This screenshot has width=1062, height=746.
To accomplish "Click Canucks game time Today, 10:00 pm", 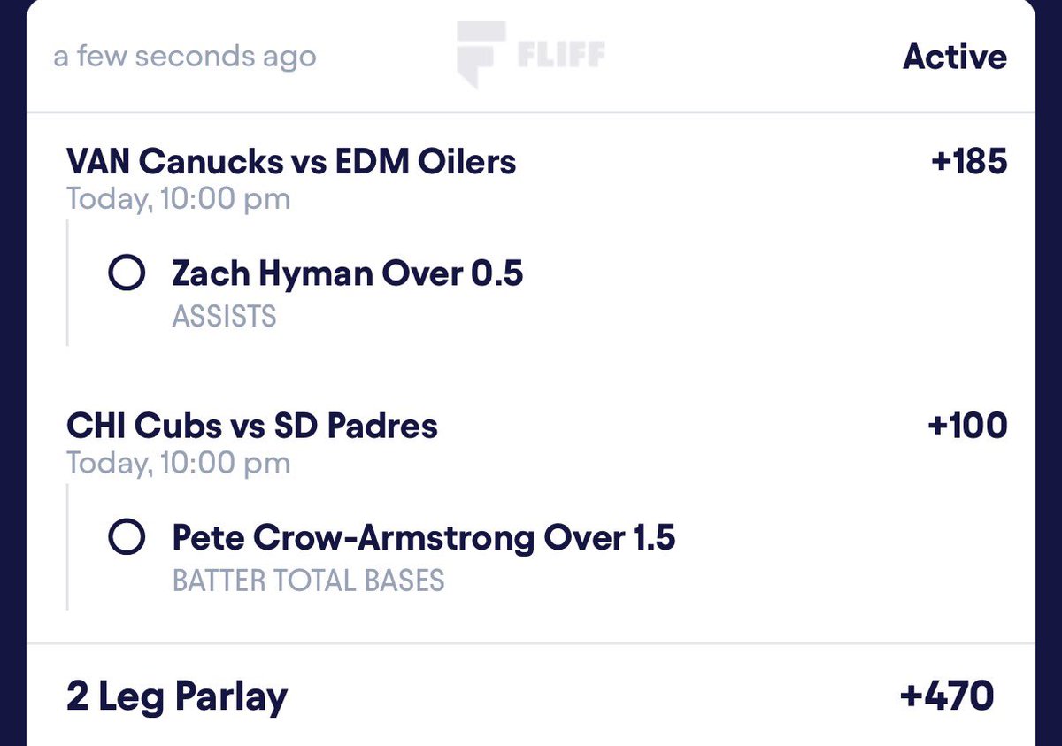I will point(178,199).
